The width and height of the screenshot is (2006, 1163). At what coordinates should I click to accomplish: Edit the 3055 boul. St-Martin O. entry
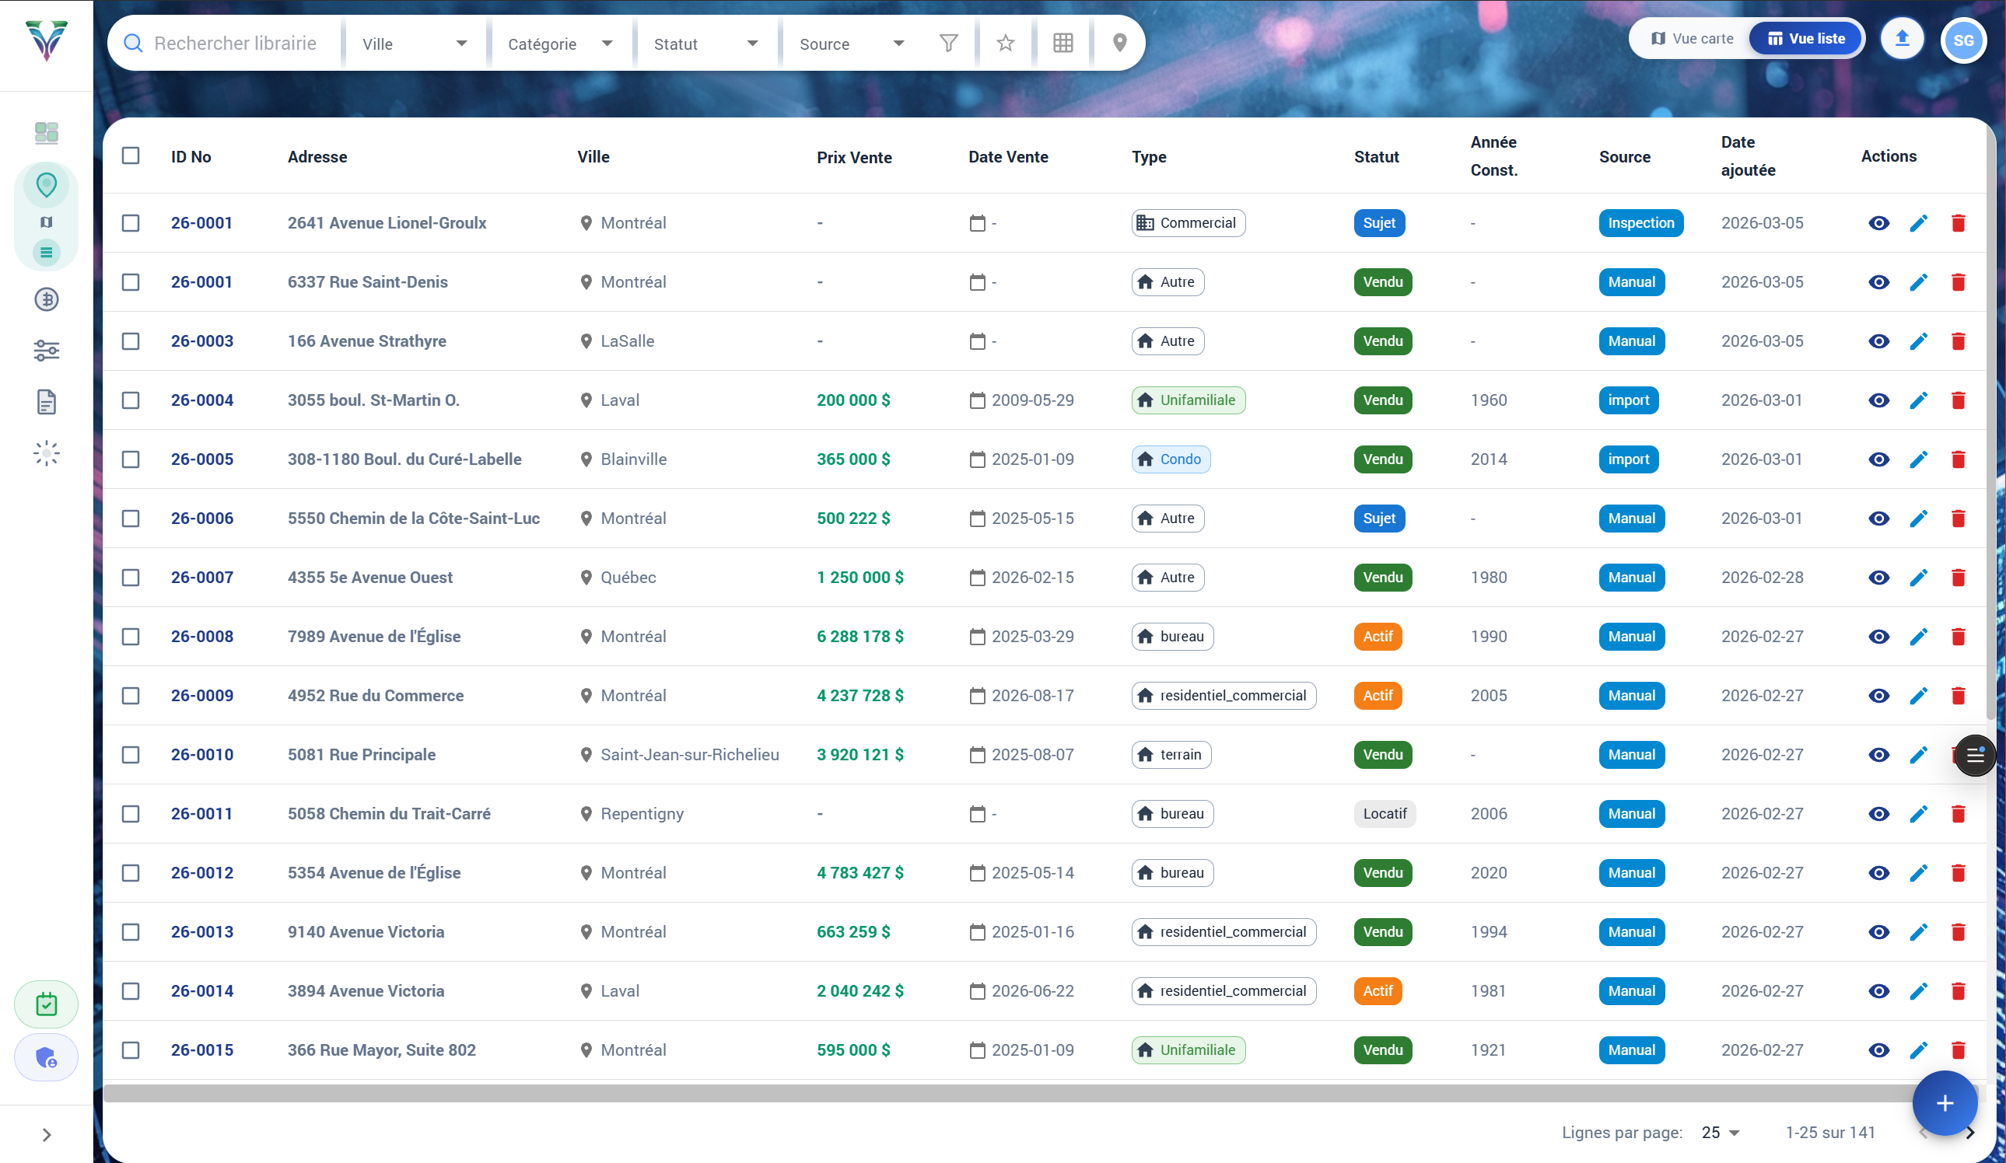[1918, 400]
